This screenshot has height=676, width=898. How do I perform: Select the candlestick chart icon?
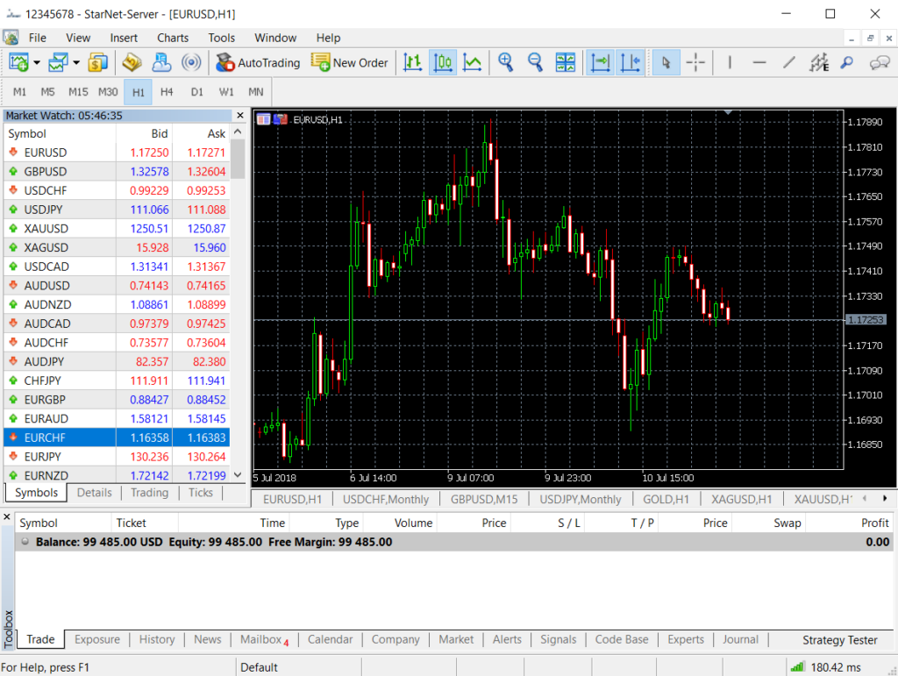(442, 62)
